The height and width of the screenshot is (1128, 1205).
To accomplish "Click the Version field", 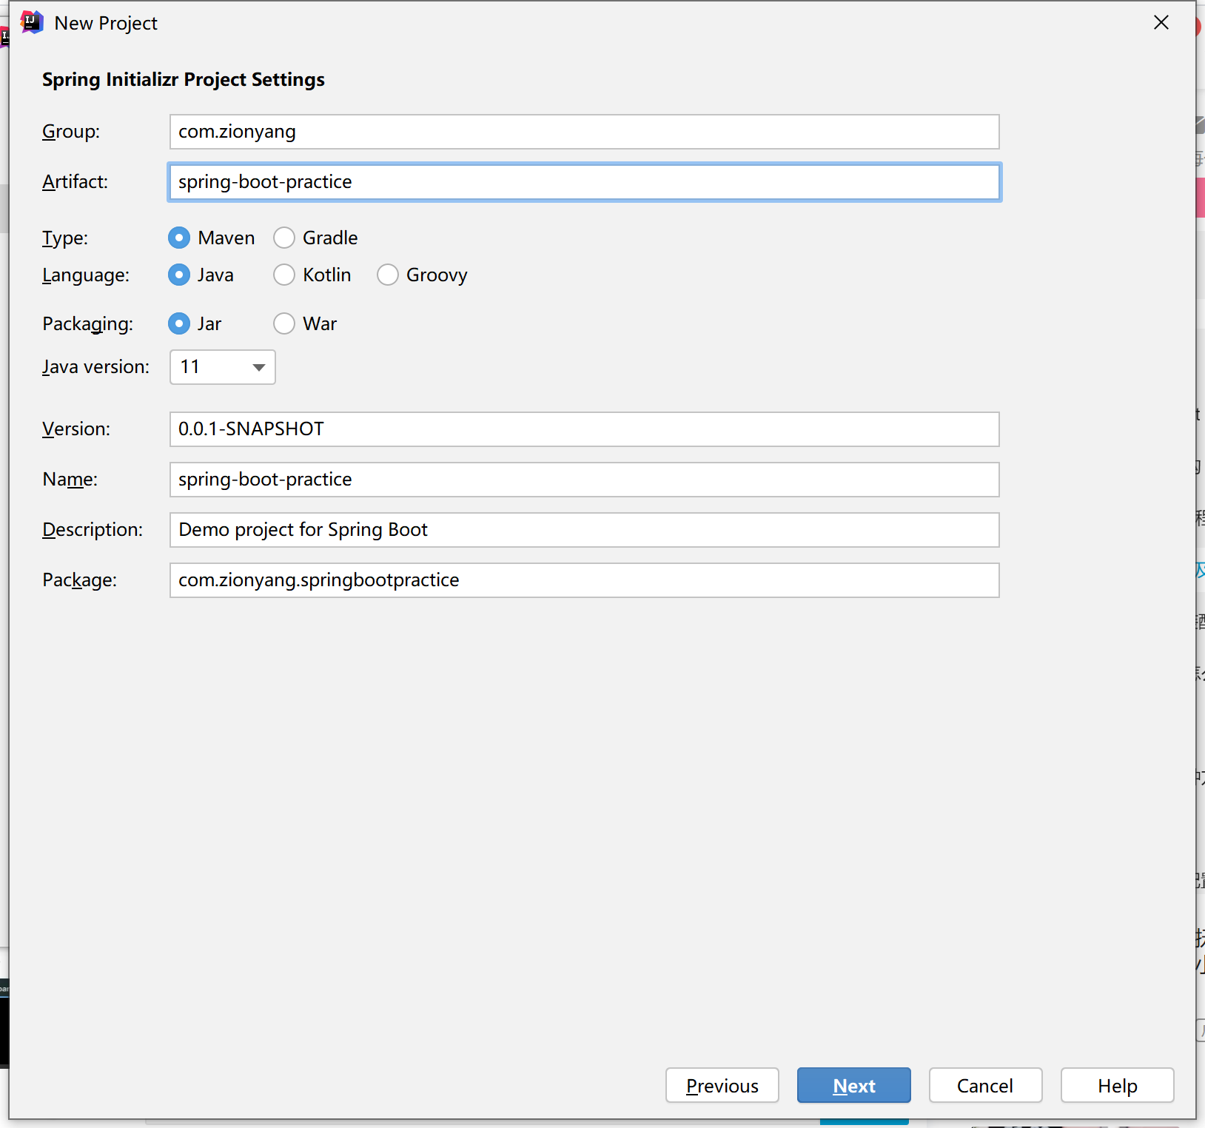I will pyautogui.click(x=584, y=429).
